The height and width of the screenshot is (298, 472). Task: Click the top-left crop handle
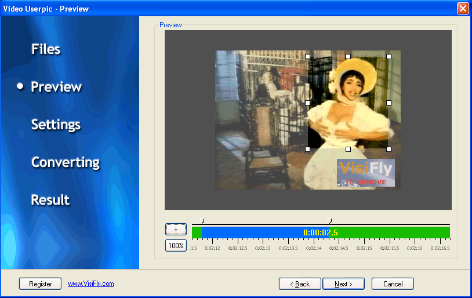(x=307, y=56)
